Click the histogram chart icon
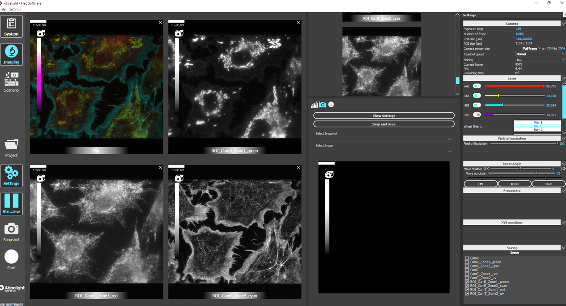This screenshot has width=566, height=306. tap(314, 105)
